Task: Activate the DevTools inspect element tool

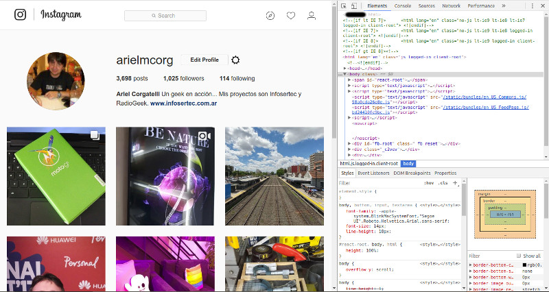Action: [x=344, y=5]
